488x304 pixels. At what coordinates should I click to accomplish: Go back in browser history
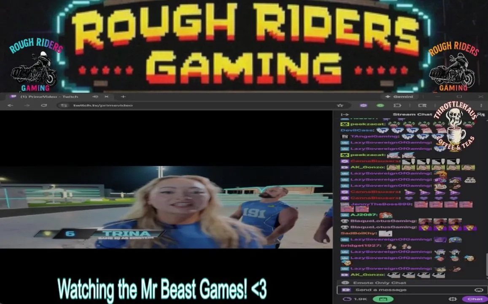[x=10, y=105]
